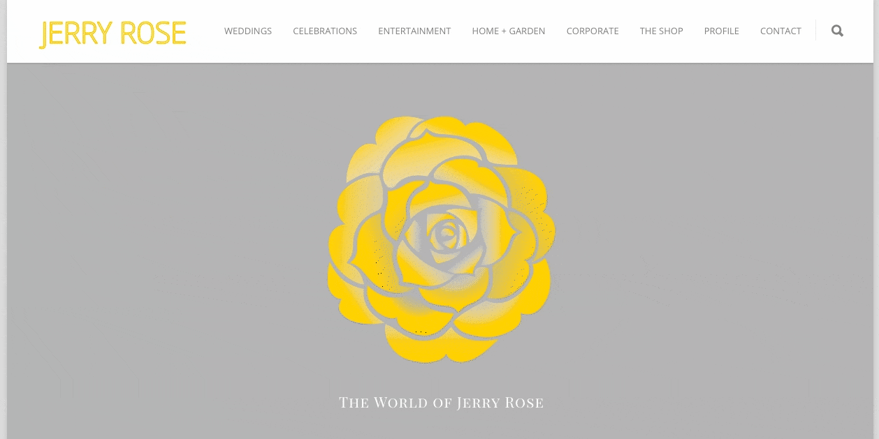This screenshot has width=879, height=439.
Task: Go to the Celebrations page
Action: pos(325,31)
